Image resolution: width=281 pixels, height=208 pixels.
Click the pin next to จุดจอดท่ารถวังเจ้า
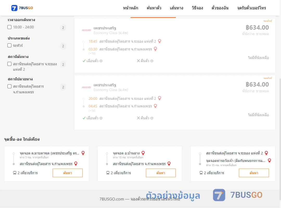point(269,160)
